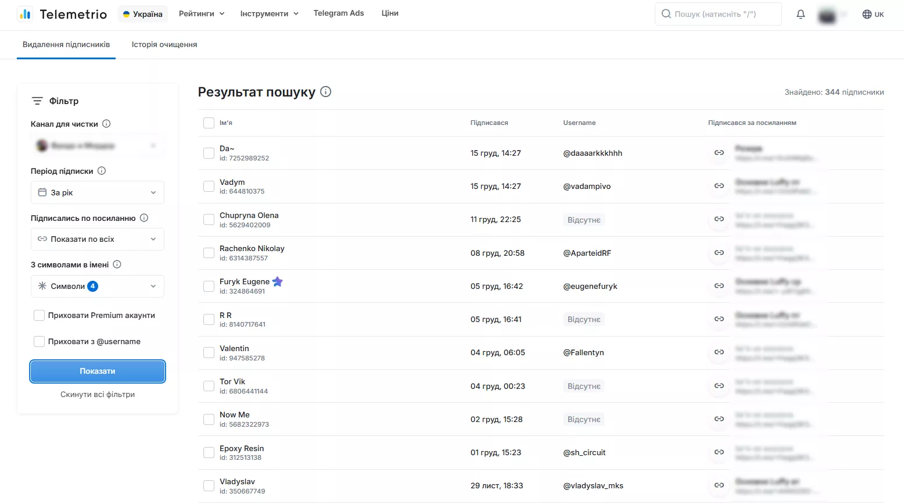904x504 pixels.
Task: Open notifications bell icon
Action: [801, 14]
